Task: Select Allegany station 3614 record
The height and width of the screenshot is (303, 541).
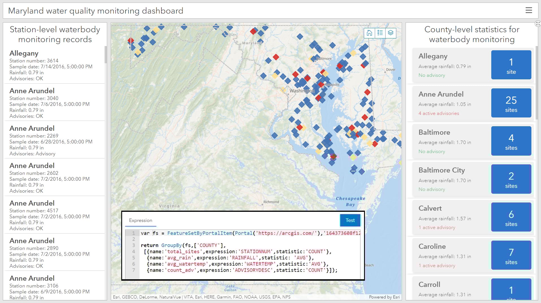Action: click(x=54, y=66)
